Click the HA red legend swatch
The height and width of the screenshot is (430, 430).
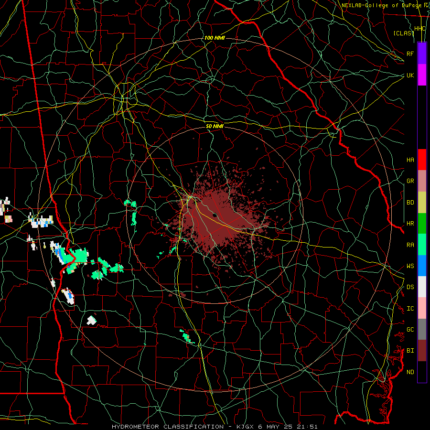[422, 160]
